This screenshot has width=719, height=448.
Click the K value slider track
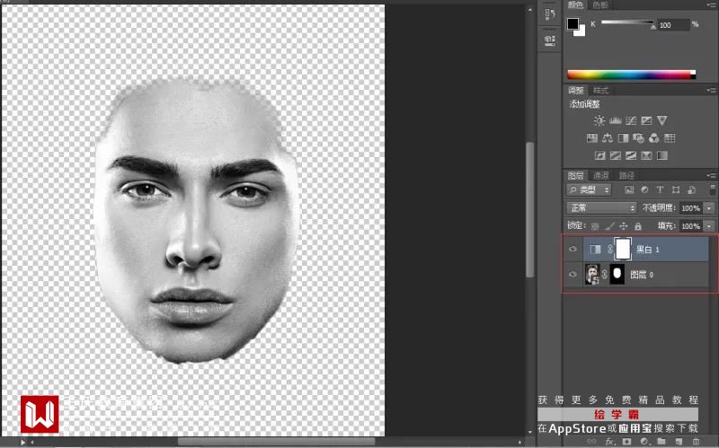[627, 22]
